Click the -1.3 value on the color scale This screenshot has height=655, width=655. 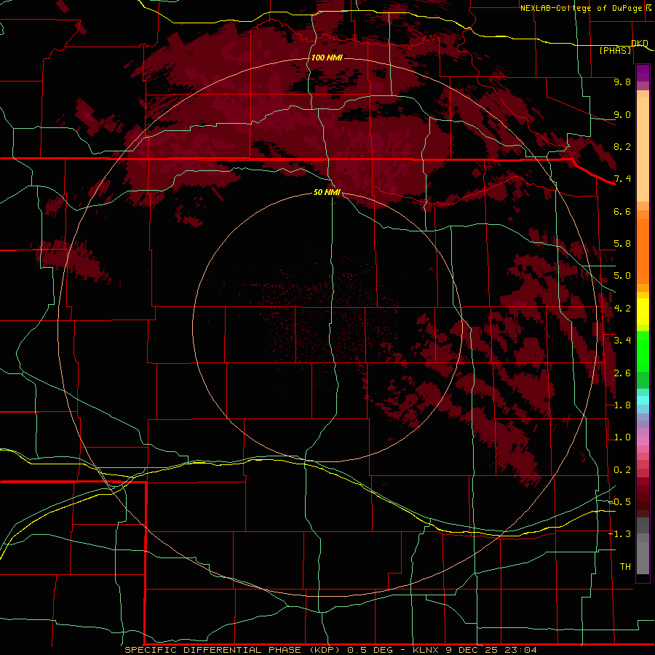pyautogui.click(x=619, y=535)
